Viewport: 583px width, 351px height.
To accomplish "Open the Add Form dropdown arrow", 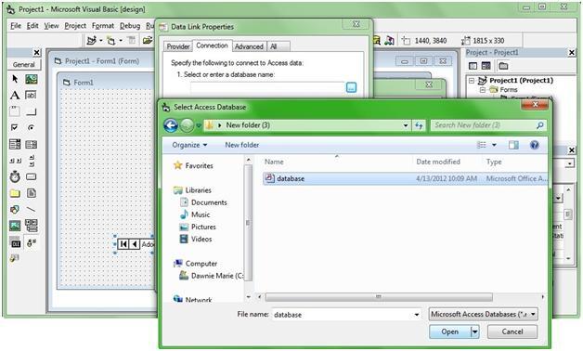I will point(121,40).
